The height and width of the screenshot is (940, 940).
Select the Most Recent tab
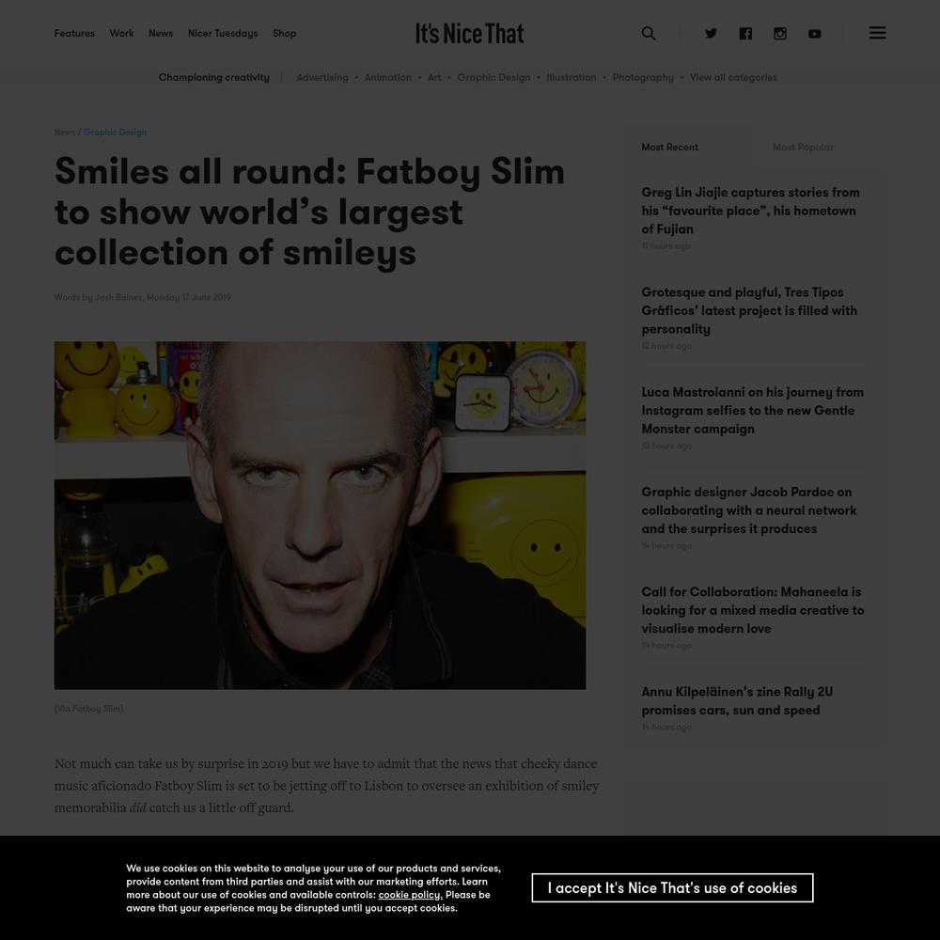(x=669, y=147)
